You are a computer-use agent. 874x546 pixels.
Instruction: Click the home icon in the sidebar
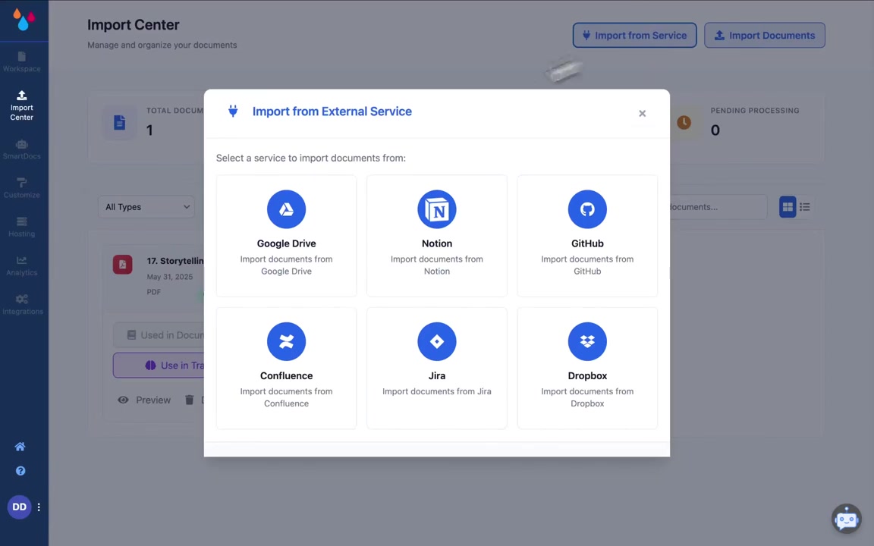pos(20,446)
